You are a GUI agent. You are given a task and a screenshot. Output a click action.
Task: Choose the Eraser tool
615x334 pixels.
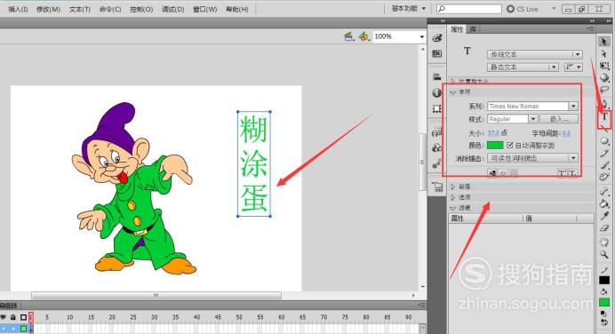pos(604,228)
